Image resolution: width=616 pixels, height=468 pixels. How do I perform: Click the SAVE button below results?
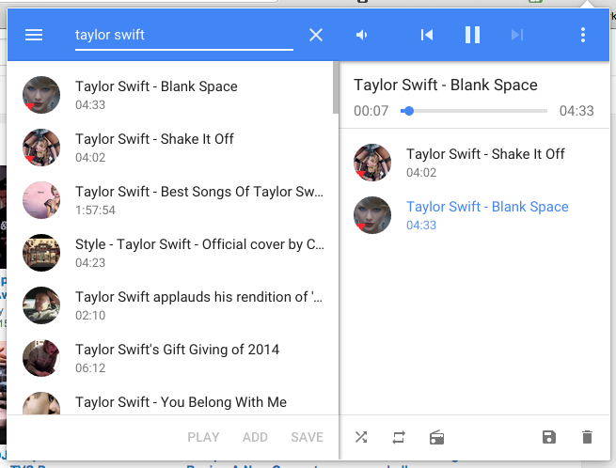pyautogui.click(x=307, y=437)
